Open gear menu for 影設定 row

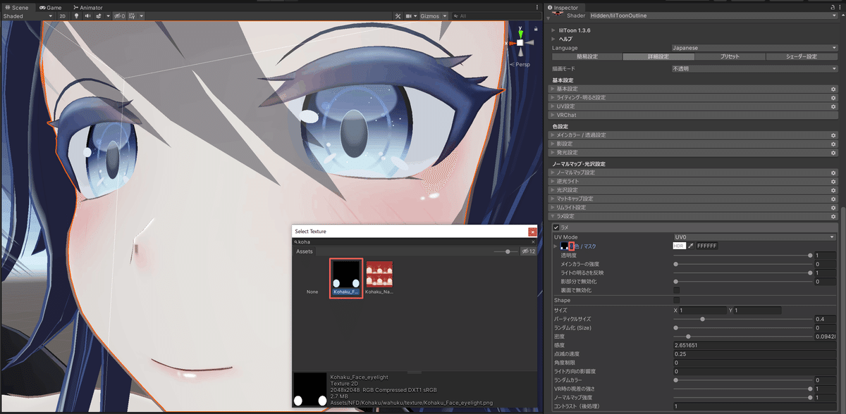pyautogui.click(x=833, y=144)
